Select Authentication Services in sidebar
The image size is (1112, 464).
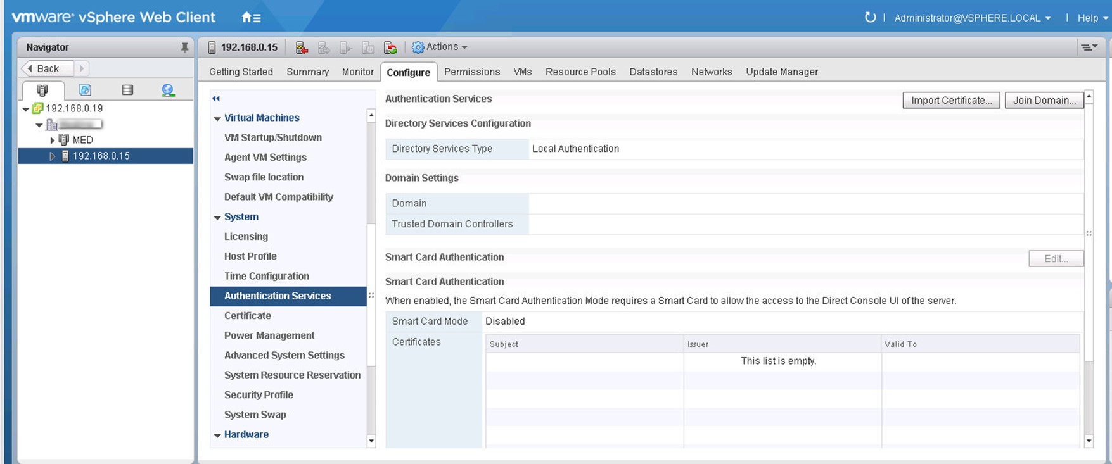pos(288,296)
